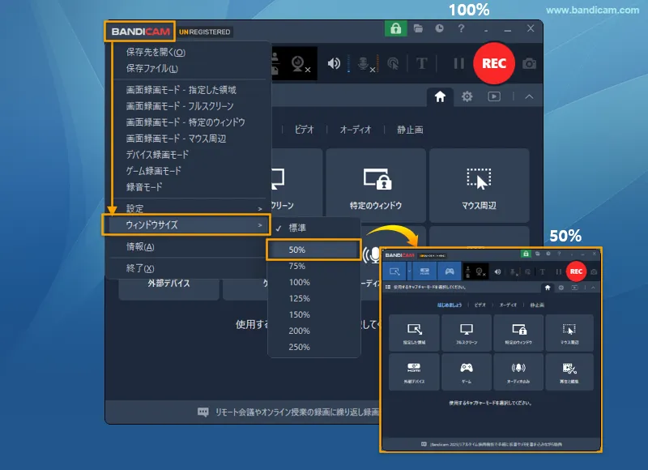Click the BANDICAM logo menu button
Viewport: 648px width, 470px height.
pos(140,32)
